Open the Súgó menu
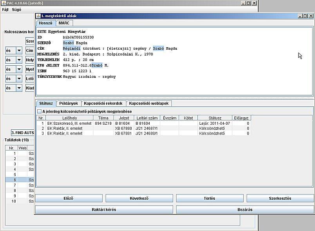The height and width of the screenshot is (231, 315). (x=16, y=10)
